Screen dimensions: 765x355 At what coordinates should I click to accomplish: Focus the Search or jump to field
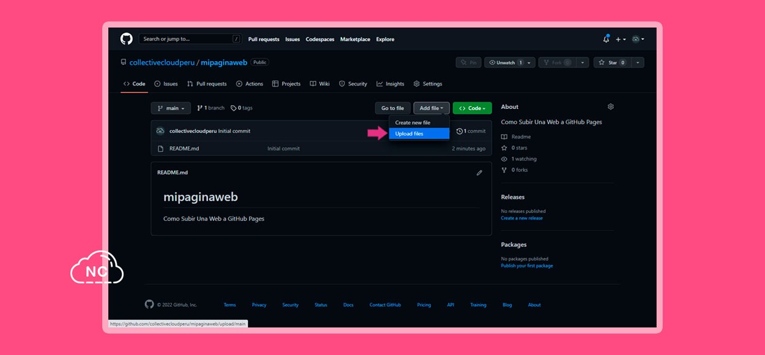pos(190,39)
